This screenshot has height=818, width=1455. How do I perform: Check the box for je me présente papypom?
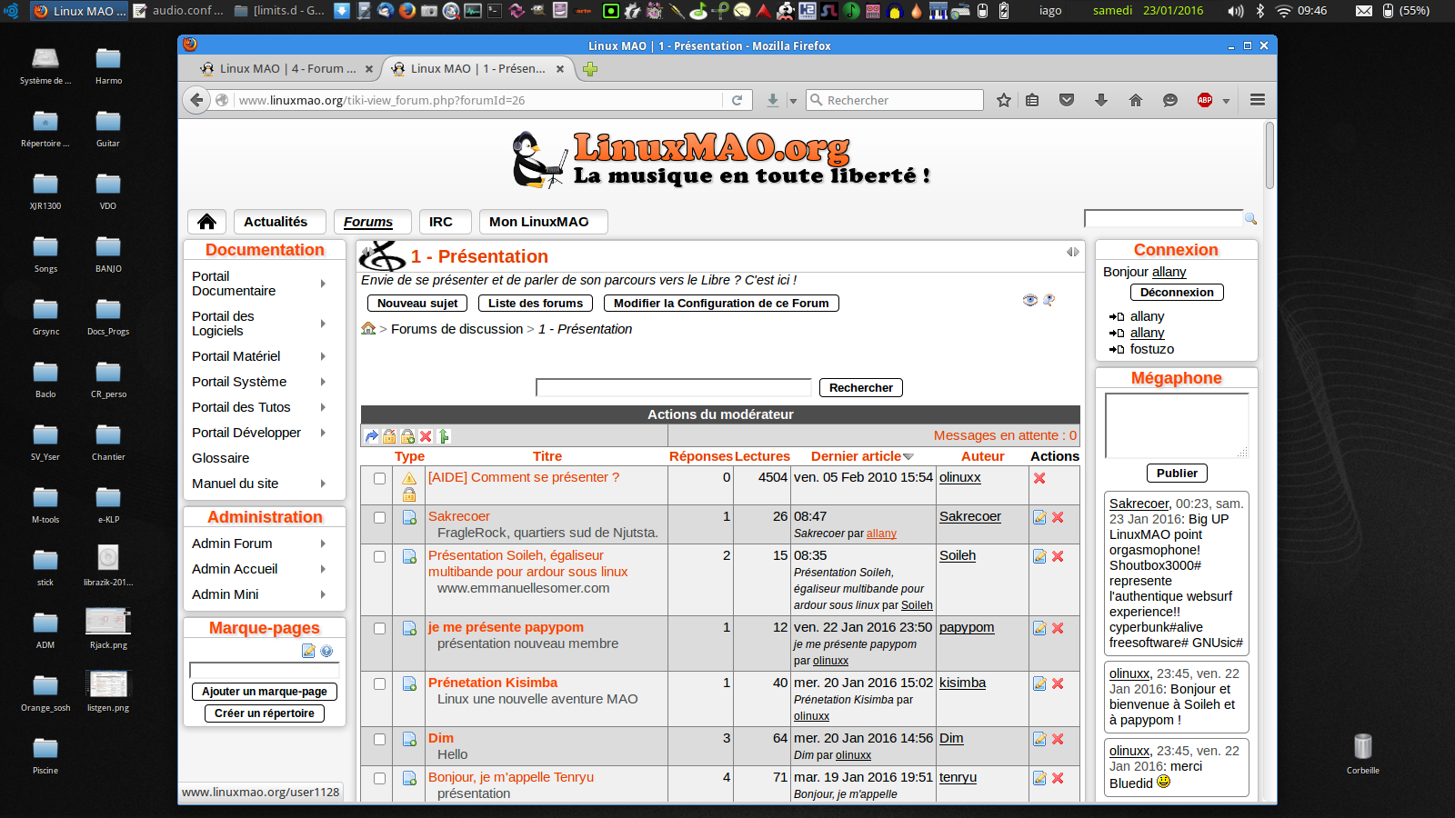click(x=379, y=628)
